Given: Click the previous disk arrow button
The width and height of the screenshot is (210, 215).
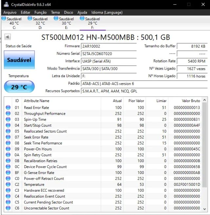Looking at the screenshot, I should 8,37.
